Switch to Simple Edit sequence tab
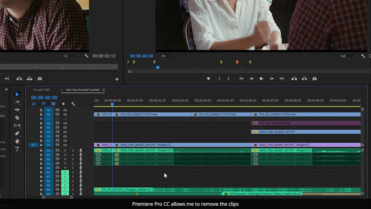The height and width of the screenshot is (209, 371). pos(41,90)
